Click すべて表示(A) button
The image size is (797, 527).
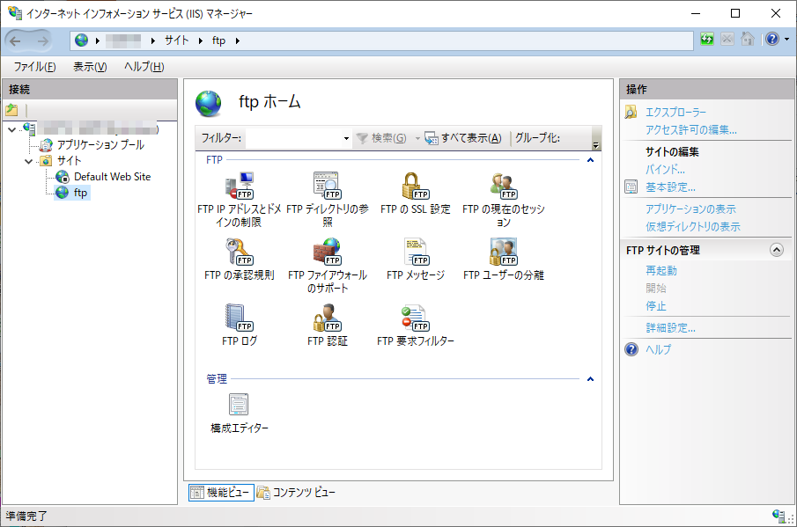tap(463, 138)
